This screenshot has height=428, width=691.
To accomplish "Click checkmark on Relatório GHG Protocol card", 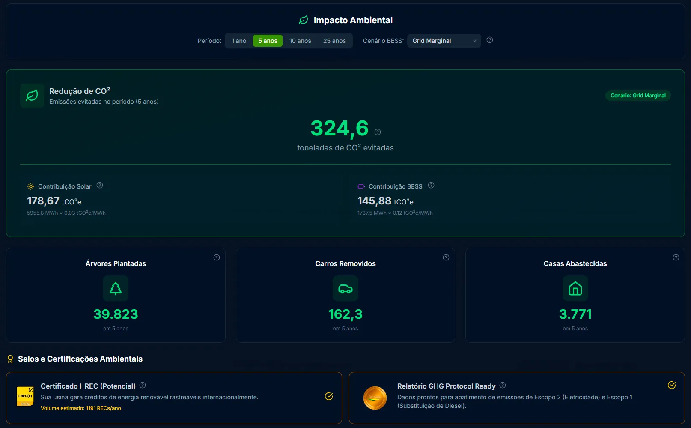I will pyautogui.click(x=672, y=385).
